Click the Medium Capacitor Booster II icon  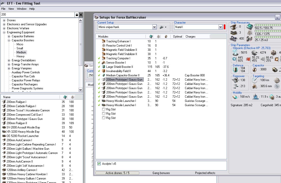(104, 75)
